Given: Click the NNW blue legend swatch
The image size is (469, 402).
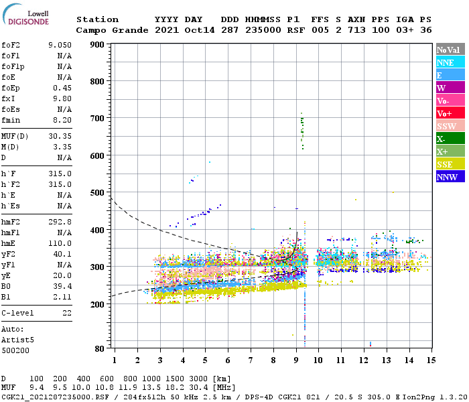Looking at the screenshot, I should click(x=450, y=176).
